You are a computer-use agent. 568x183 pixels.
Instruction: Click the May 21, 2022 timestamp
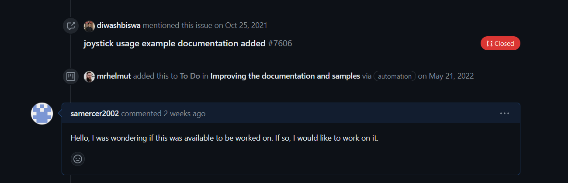coord(451,76)
